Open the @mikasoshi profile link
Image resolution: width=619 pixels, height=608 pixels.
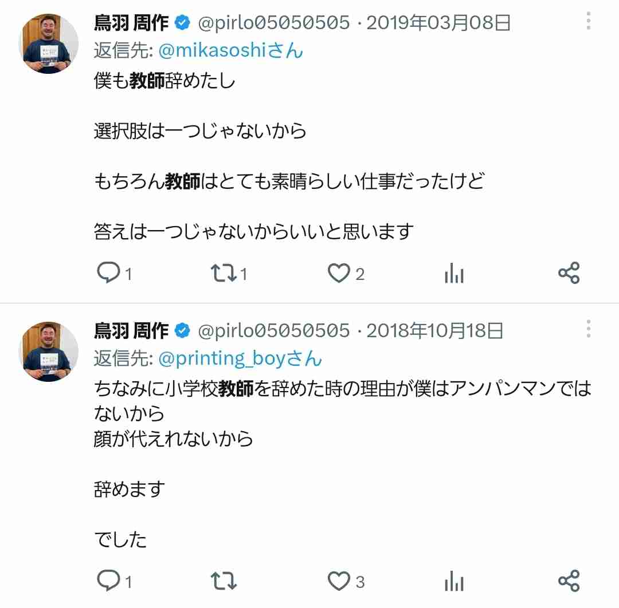coord(230,50)
